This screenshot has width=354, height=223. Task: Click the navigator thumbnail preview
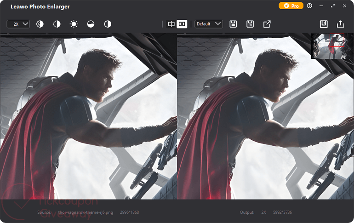click(x=332, y=46)
